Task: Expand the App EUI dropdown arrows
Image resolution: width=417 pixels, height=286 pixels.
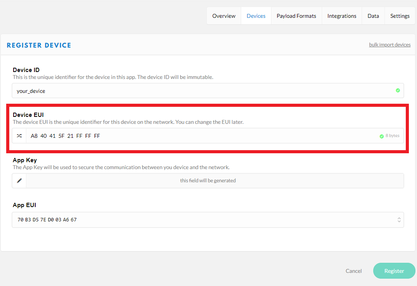Action: (399, 220)
